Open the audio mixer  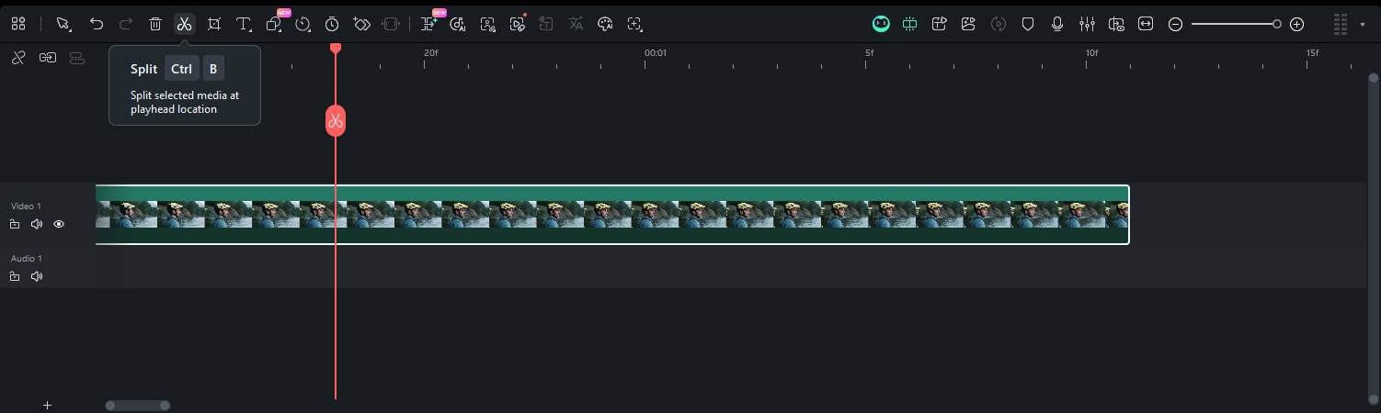(1087, 24)
